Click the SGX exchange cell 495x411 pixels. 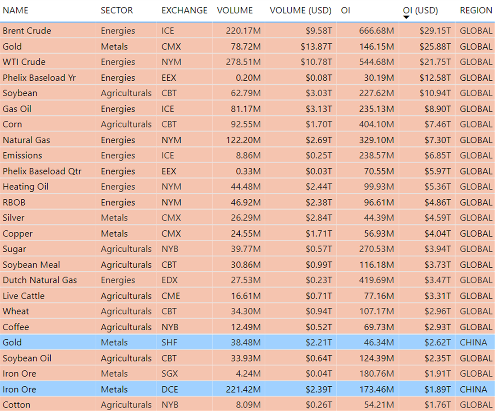coord(169,374)
